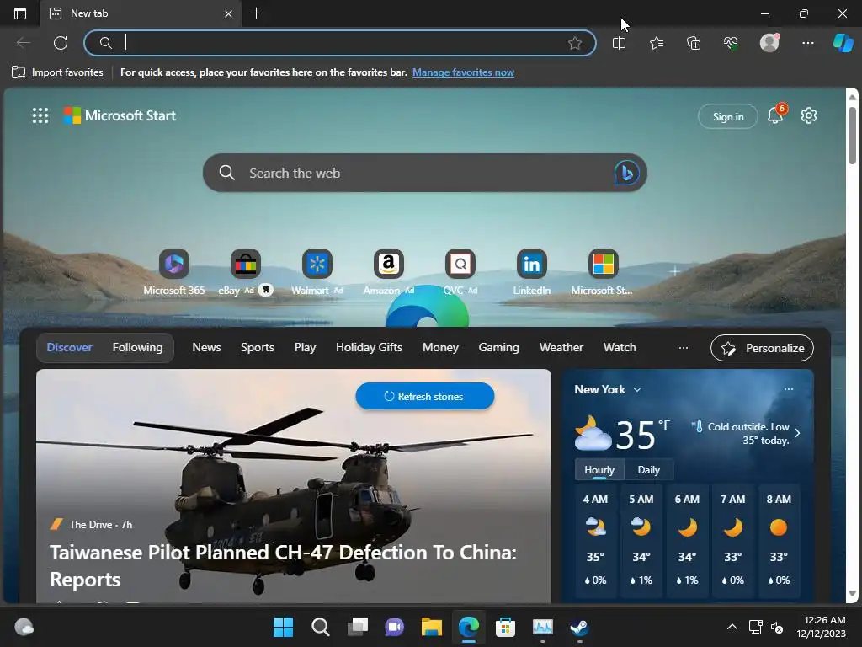Open weather card more options ellipsis

coord(788,389)
